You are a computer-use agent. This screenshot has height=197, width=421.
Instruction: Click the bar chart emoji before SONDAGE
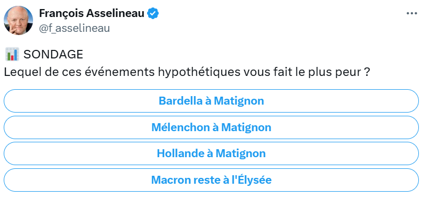[x=12, y=54]
